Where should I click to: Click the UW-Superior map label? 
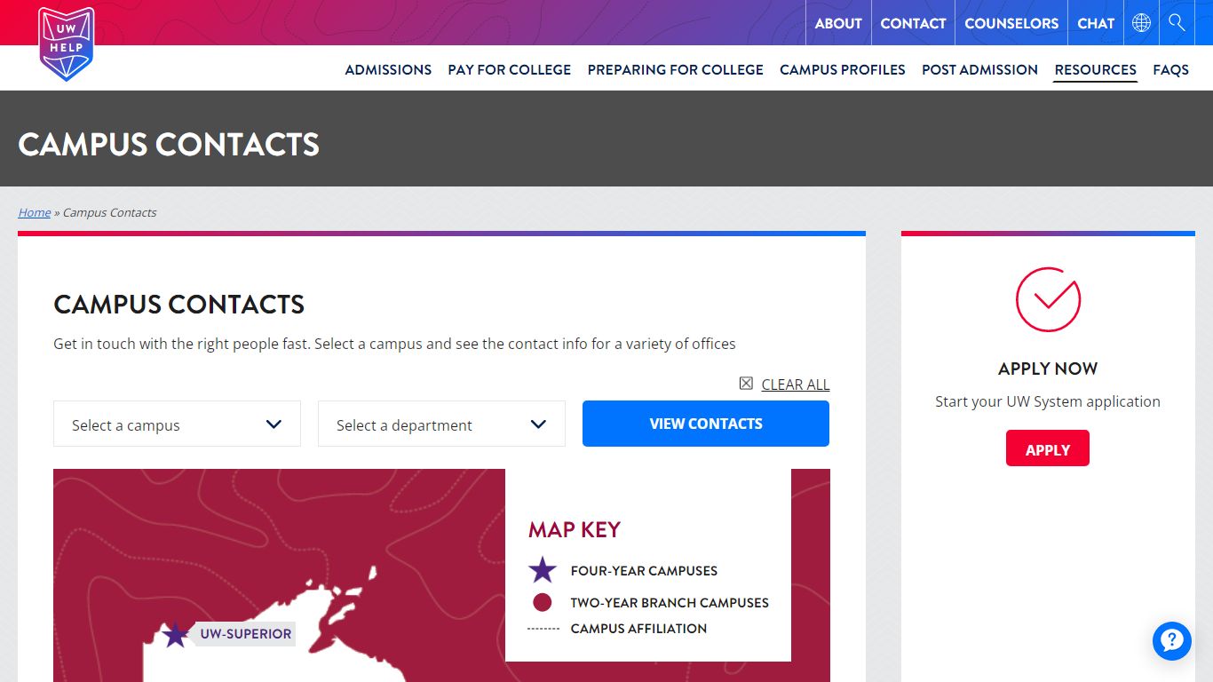(246, 634)
